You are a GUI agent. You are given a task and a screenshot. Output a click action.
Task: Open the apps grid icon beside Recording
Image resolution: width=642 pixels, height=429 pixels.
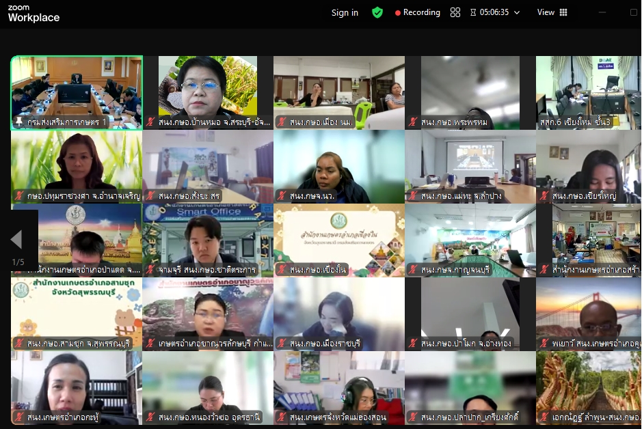coord(455,12)
